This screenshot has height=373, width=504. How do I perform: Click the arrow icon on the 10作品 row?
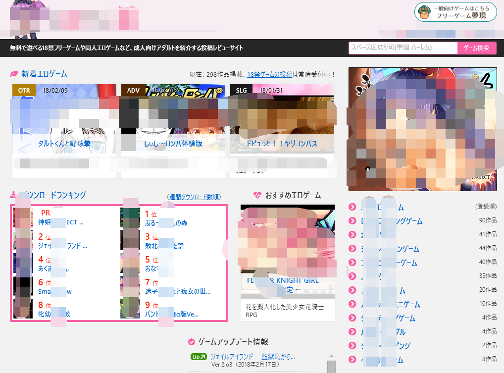point(353,304)
